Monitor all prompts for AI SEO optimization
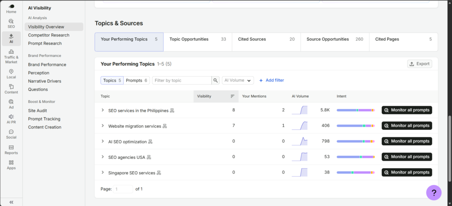This screenshot has height=206, width=452. pyautogui.click(x=407, y=141)
